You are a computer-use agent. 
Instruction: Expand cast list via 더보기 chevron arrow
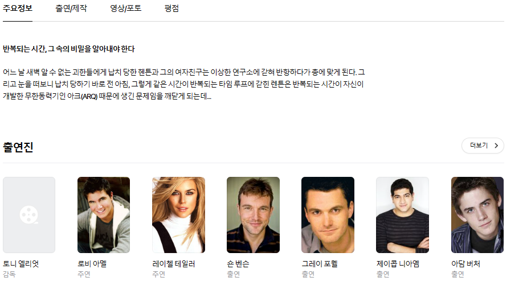(x=496, y=146)
